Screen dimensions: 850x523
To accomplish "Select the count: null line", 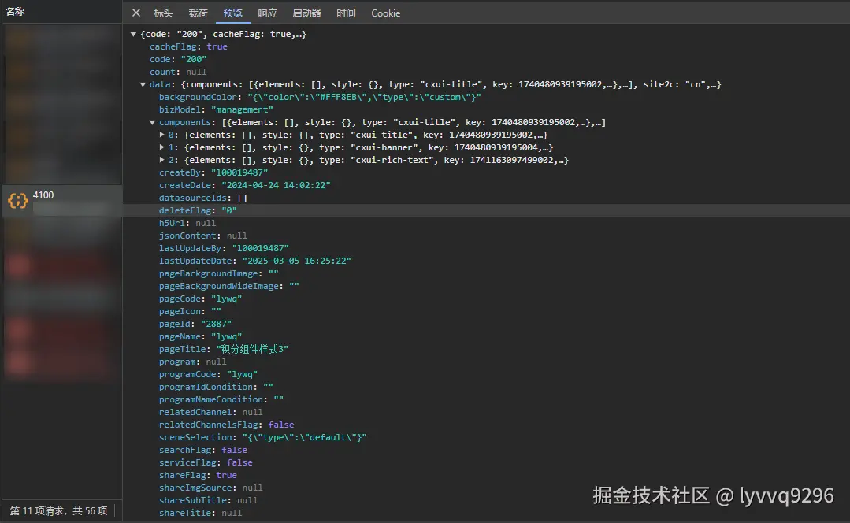I will (x=178, y=72).
